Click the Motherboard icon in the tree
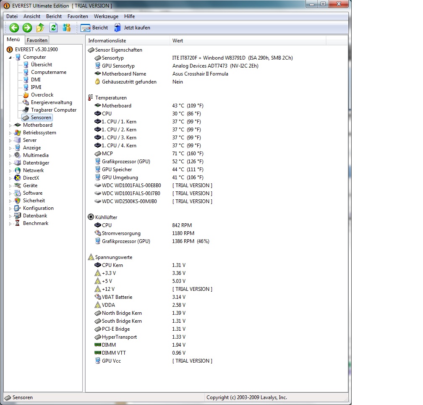The width and height of the screenshot is (423, 405). (x=18, y=125)
